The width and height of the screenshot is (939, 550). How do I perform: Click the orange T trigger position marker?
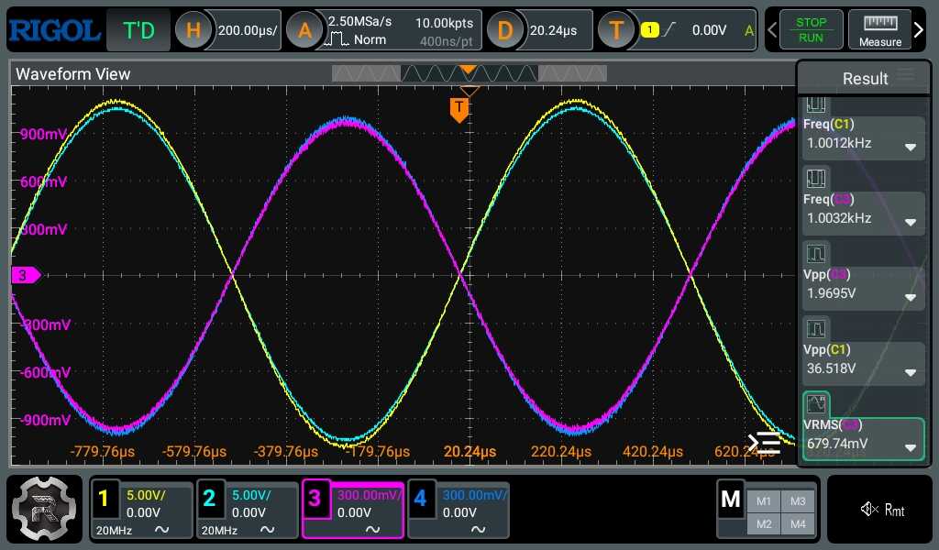point(458,110)
